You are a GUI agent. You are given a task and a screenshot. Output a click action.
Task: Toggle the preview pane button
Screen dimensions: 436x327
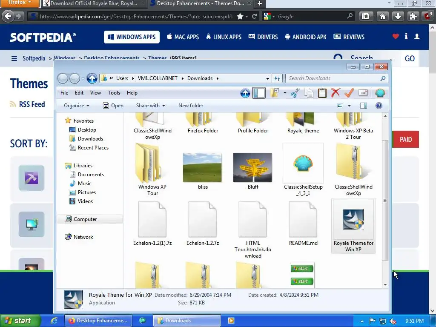(x=364, y=106)
